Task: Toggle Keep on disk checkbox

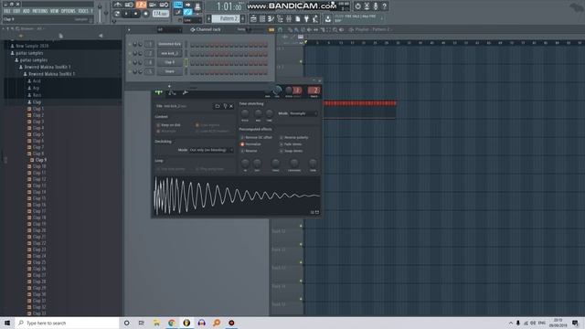Action: click(158, 125)
